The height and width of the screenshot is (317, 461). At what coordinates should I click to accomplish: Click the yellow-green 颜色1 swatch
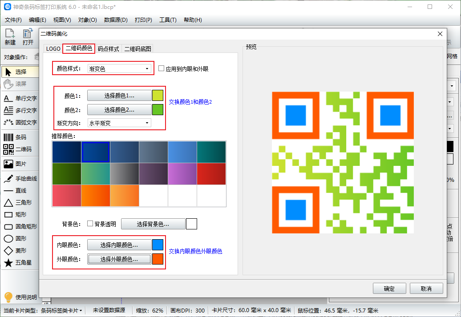(158, 96)
